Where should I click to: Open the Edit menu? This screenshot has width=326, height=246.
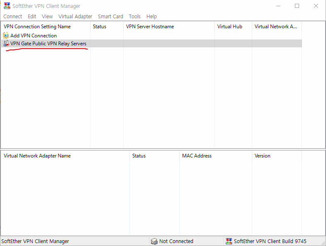tap(32, 17)
